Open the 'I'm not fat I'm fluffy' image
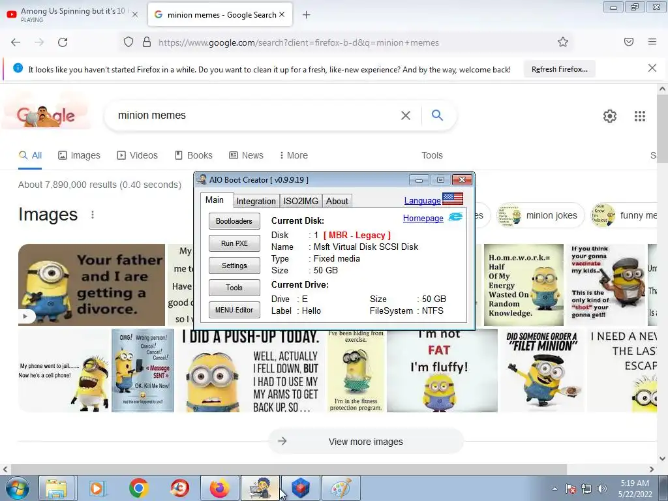The width and height of the screenshot is (668, 501). coord(442,371)
